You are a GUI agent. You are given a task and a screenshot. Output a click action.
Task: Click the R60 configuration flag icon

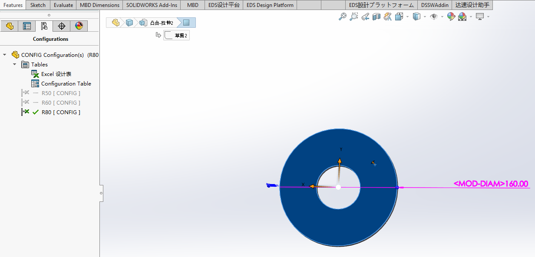tap(25, 102)
